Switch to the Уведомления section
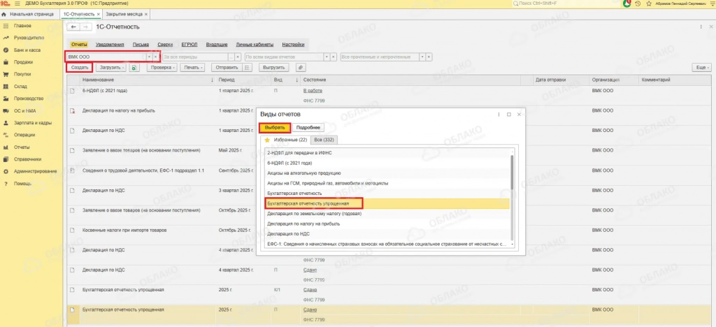This screenshot has height=327, width=716. tap(110, 45)
